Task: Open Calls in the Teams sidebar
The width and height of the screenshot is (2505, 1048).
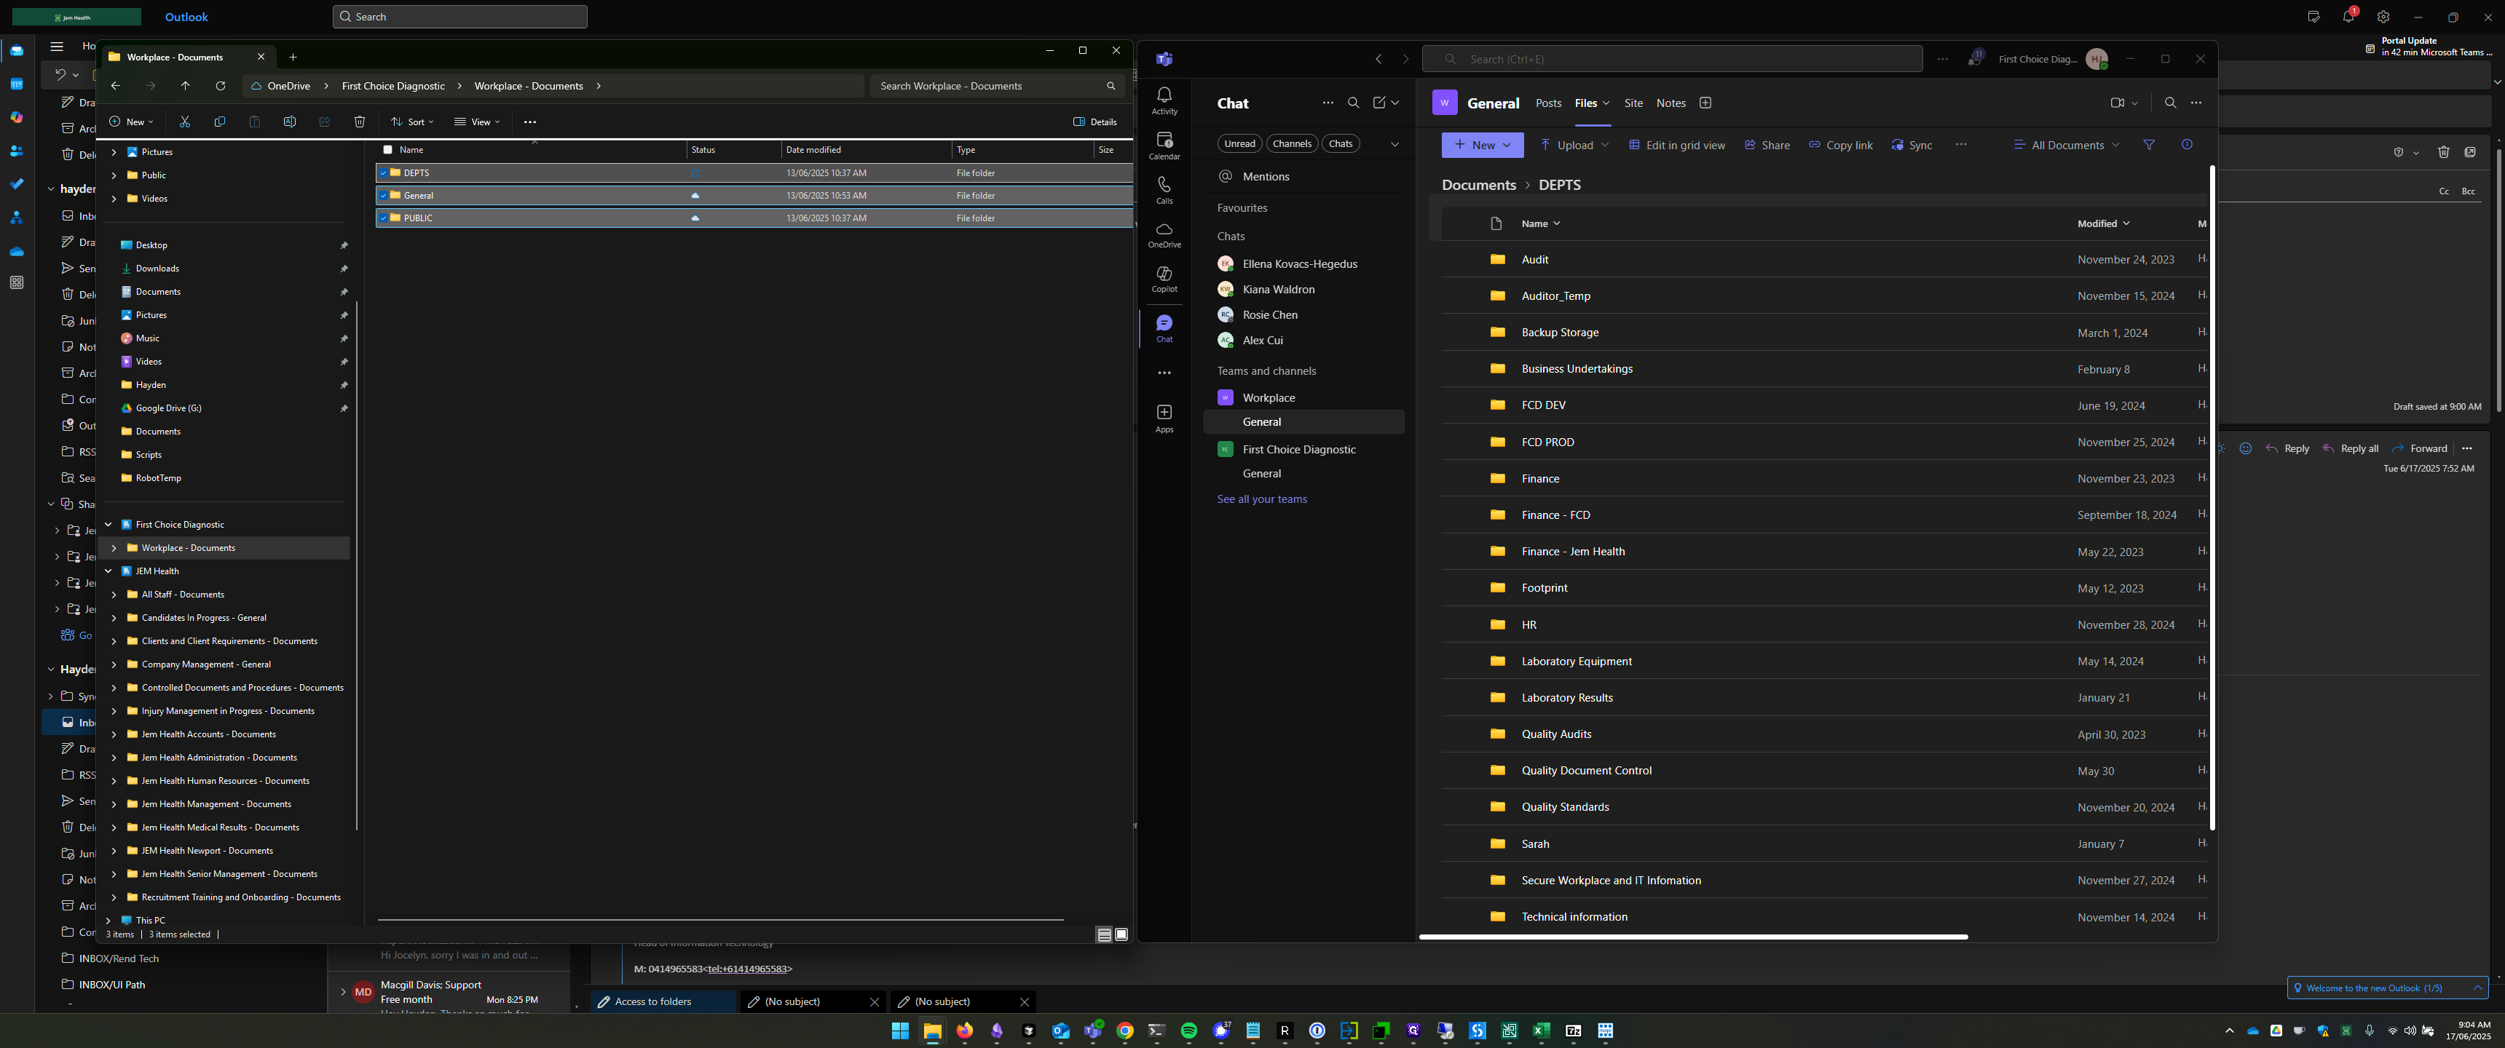Action: [1164, 189]
